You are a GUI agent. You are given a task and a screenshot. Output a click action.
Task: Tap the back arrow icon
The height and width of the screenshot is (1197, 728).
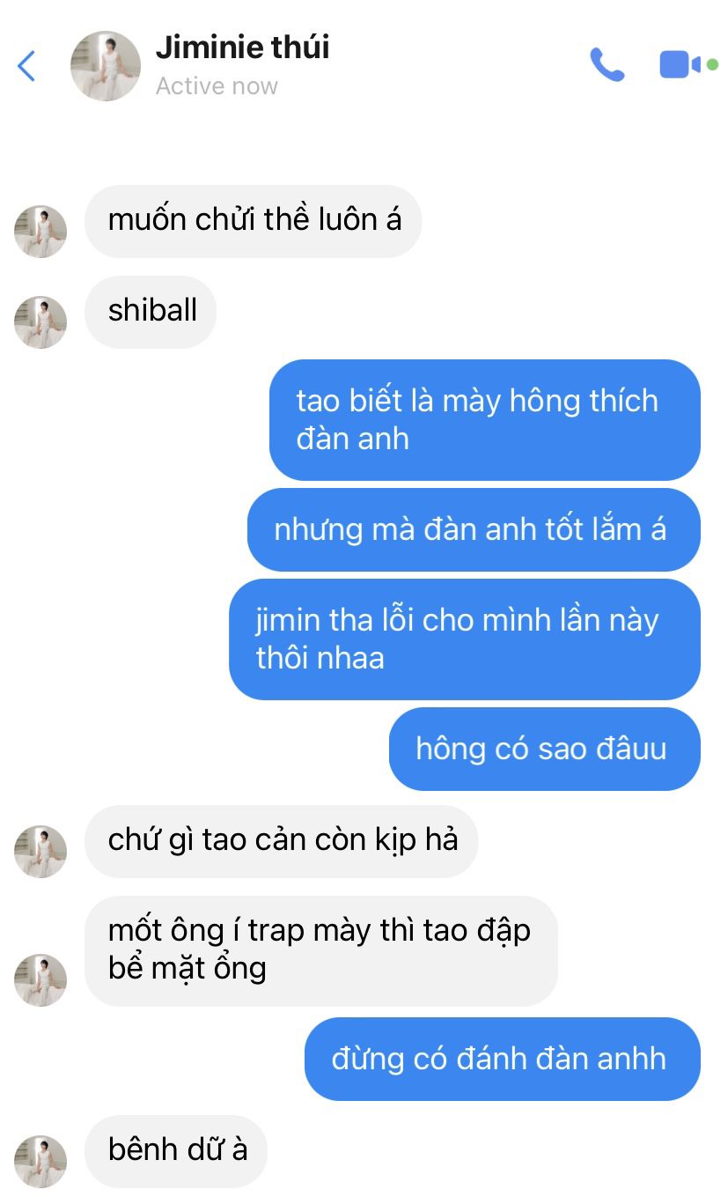(26, 66)
